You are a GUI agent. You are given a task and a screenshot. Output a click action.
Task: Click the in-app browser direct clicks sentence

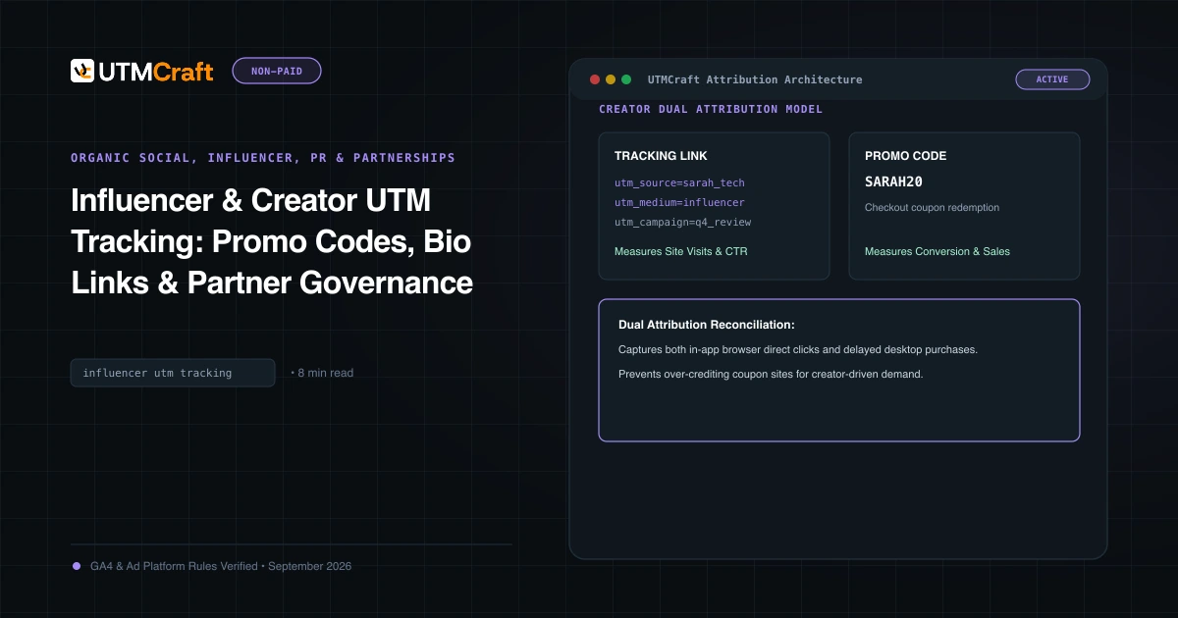tap(798, 349)
